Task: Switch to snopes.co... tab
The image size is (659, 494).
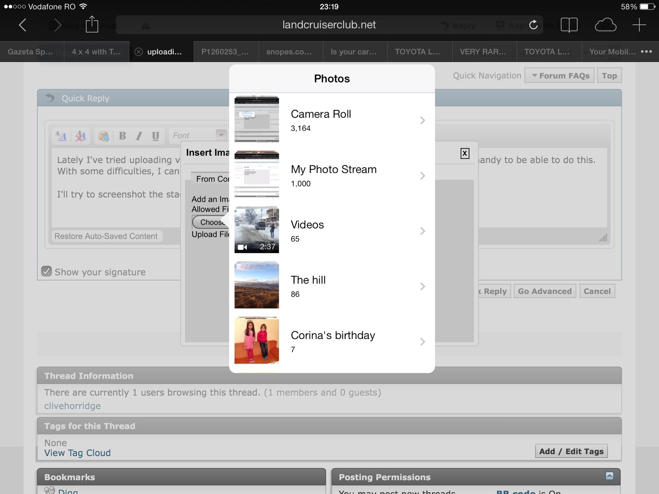Action: coord(291,52)
